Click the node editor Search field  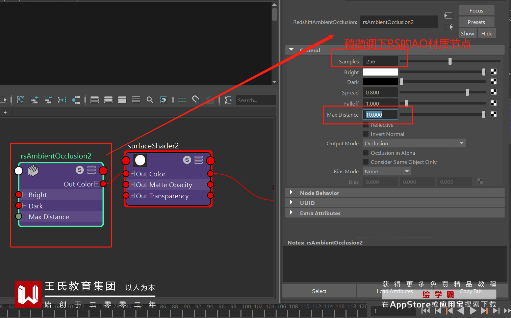tap(256, 100)
